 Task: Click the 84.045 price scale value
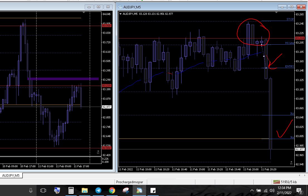click(x=107, y=14)
